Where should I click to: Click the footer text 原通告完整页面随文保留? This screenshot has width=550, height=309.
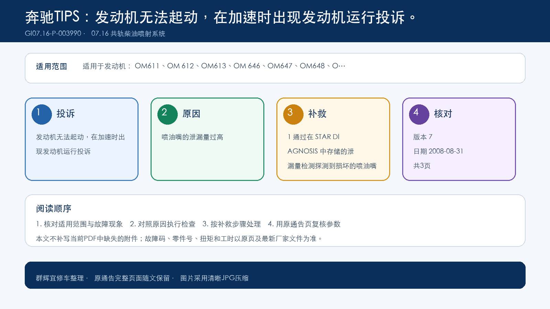pos(132,278)
